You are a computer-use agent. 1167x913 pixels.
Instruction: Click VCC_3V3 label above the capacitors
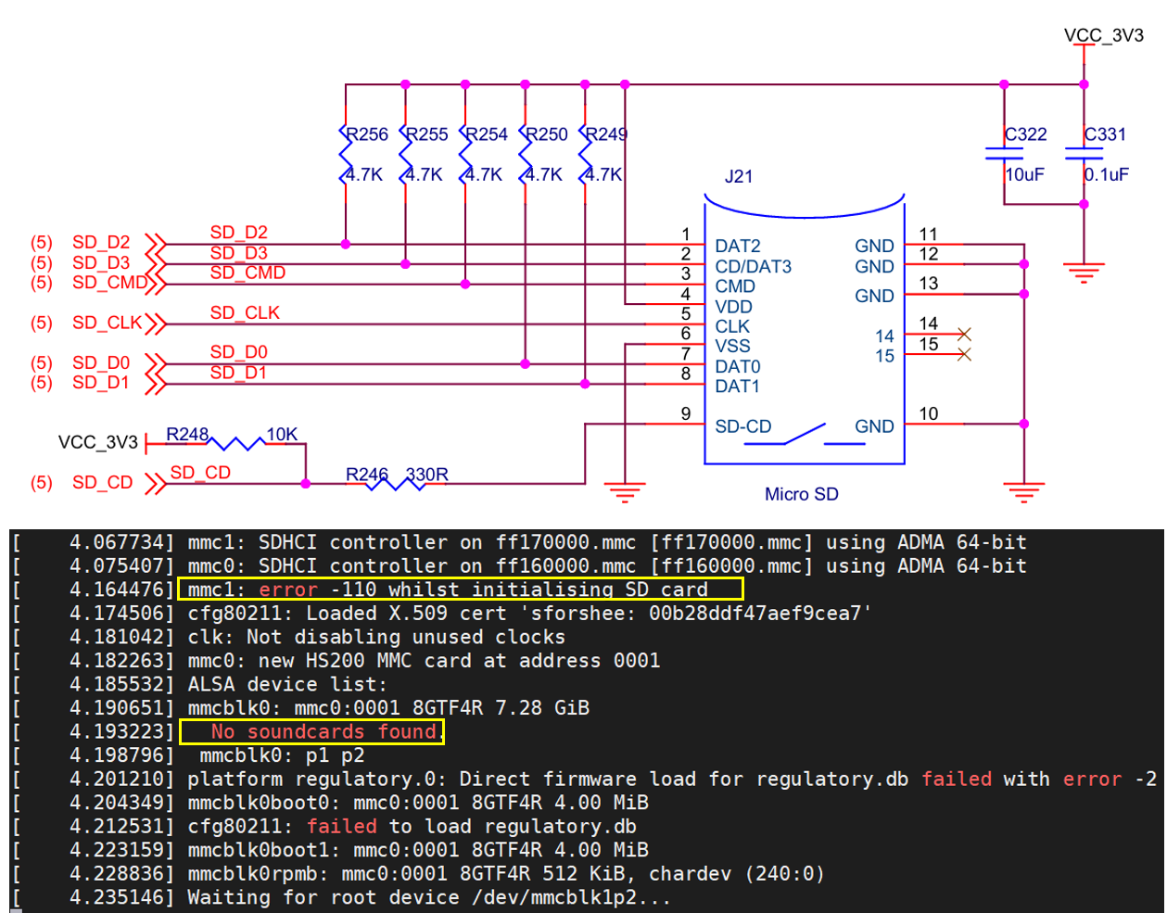click(x=1104, y=35)
